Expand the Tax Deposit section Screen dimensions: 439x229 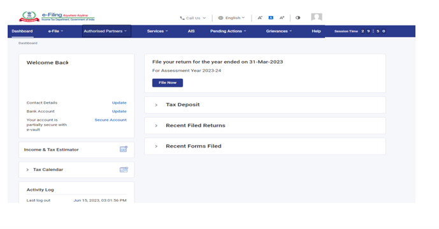click(x=265, y=105)
